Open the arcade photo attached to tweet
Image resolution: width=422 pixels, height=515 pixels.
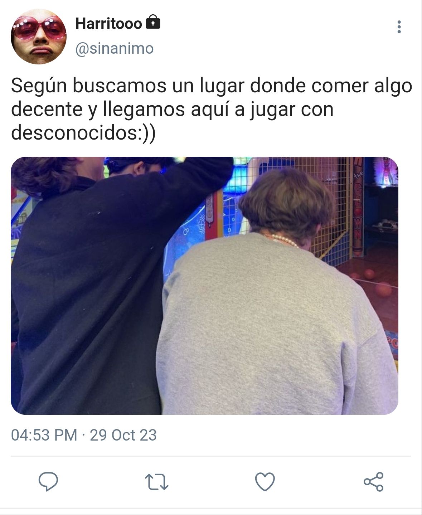point(204,286)
